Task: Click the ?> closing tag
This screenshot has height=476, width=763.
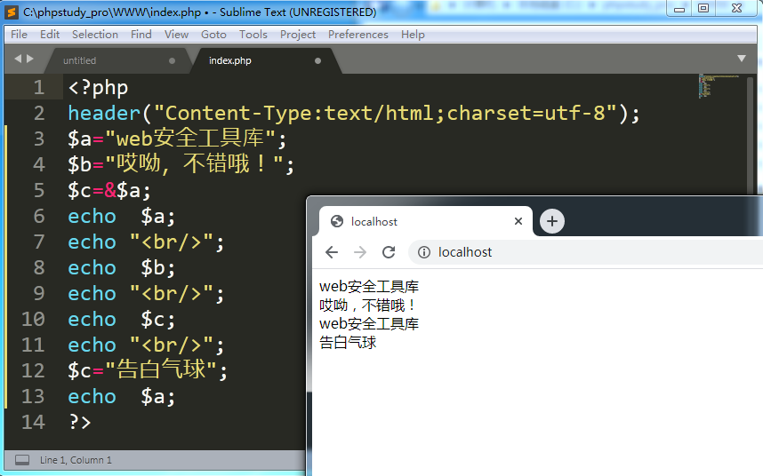Action: pyautogui.click(x=80, y=422)
